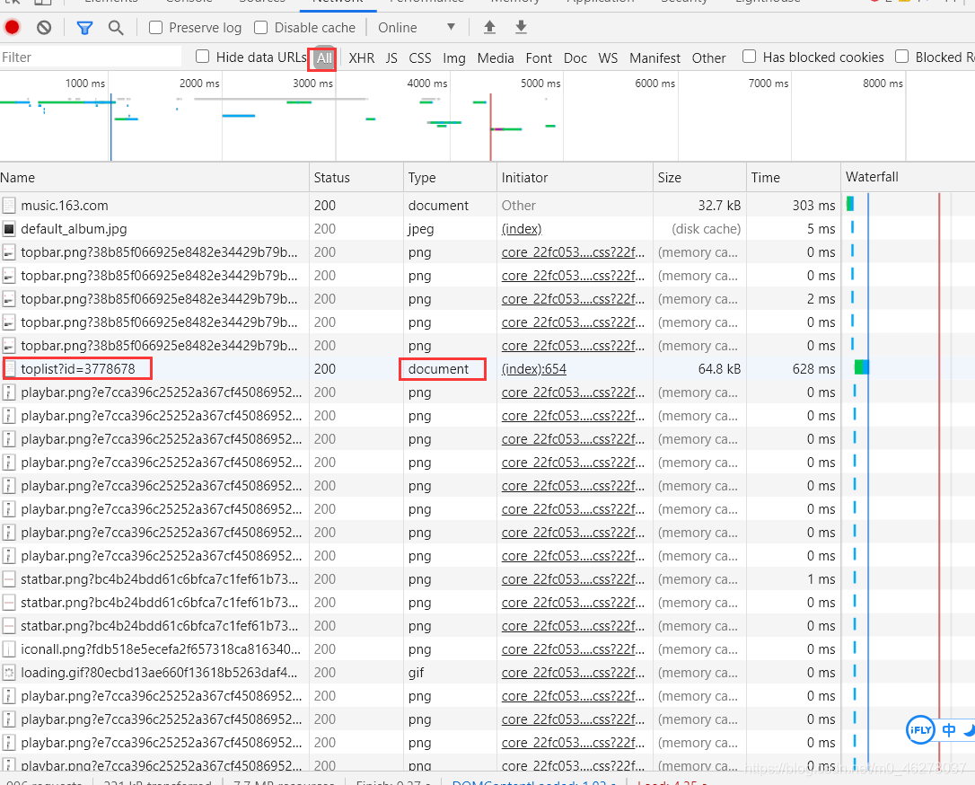Export HAR file using download arrow
Image resolution: width=975 pixels, height=785 pixels.
(x=521, y=27)
